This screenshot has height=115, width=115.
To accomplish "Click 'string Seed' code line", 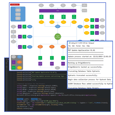I will click(36, 91).
